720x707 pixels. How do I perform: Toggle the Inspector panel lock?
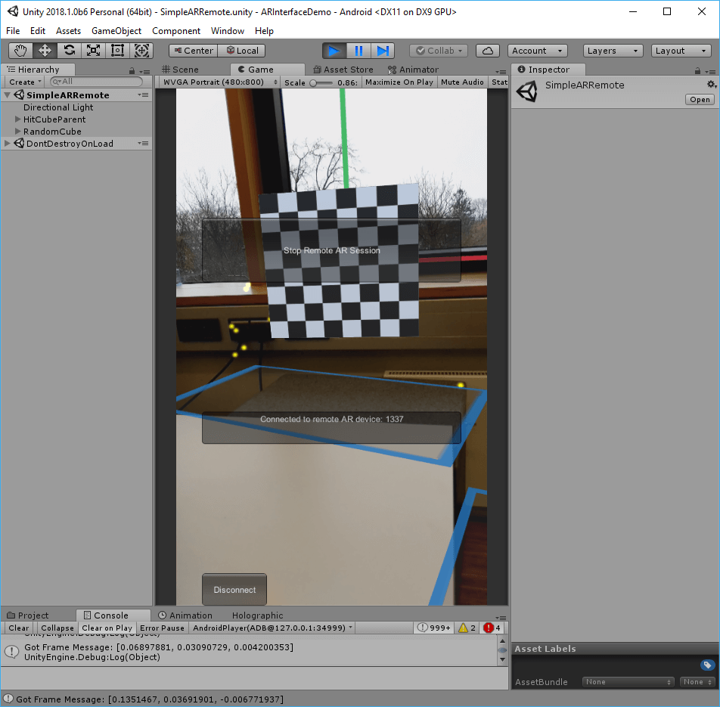697,71
